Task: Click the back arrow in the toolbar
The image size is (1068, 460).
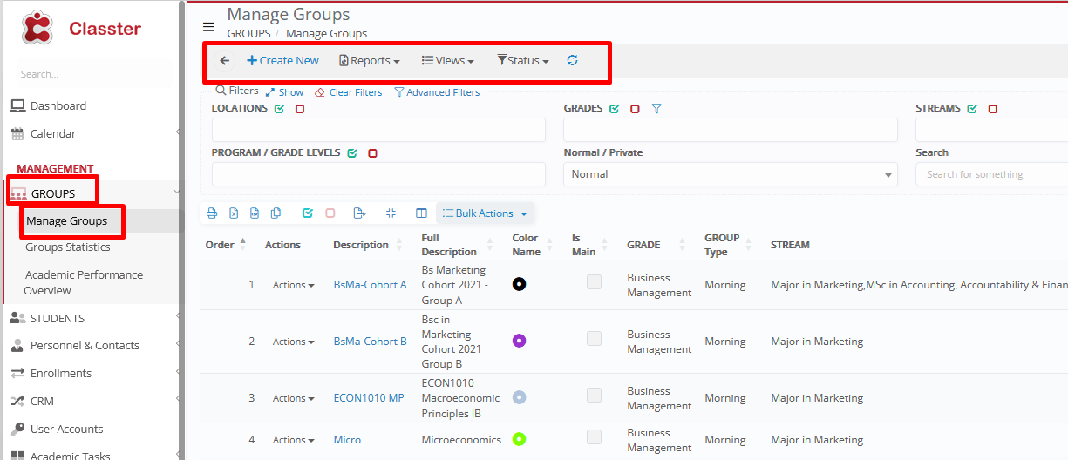Action: click(x=225, y=61)
